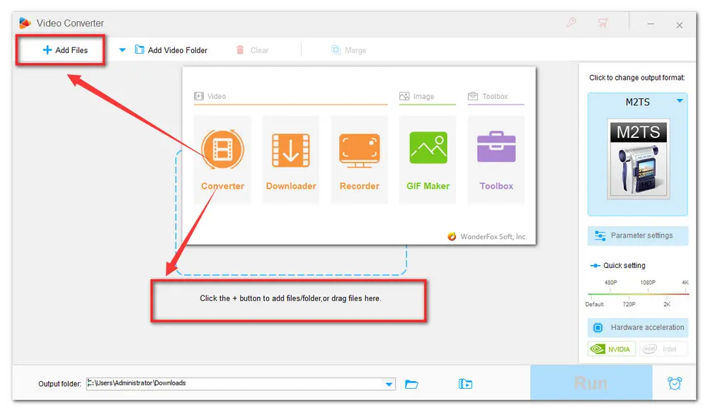
Task: Click the key register icon
Action: 571,23
